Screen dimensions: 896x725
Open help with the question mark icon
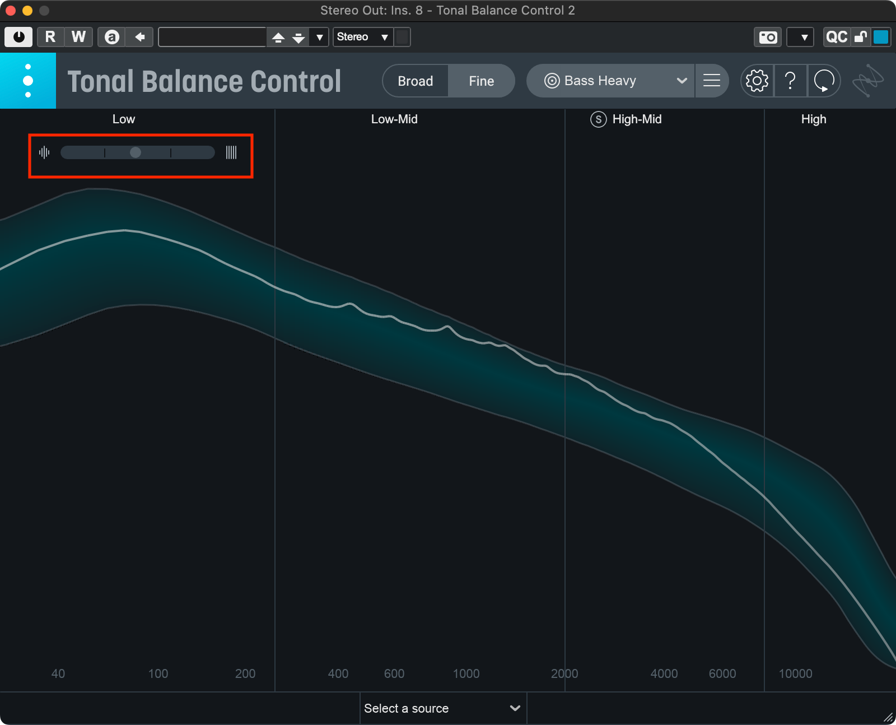(x=790, y=81)
